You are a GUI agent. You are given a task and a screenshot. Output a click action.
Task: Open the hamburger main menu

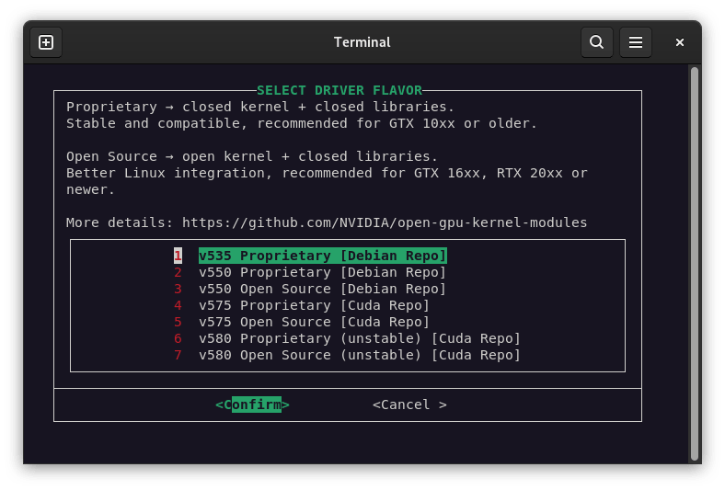635,42
